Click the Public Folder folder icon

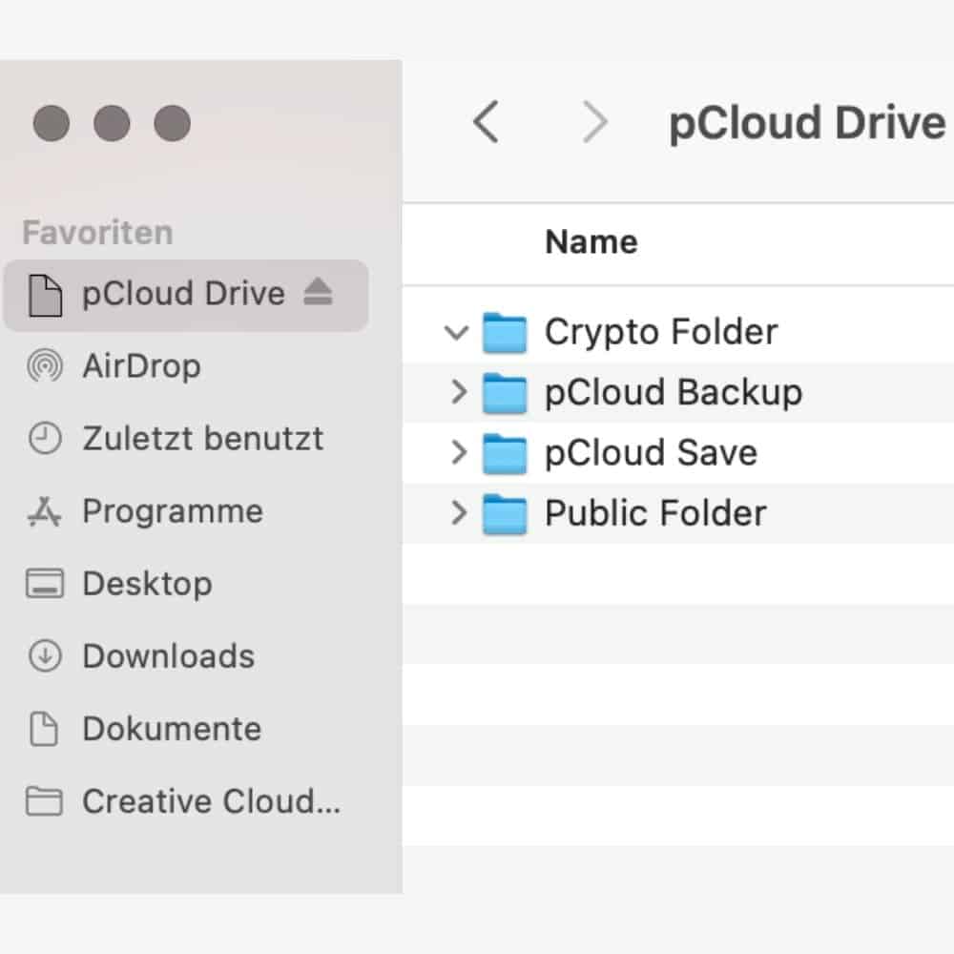click(x=505, y=514)
